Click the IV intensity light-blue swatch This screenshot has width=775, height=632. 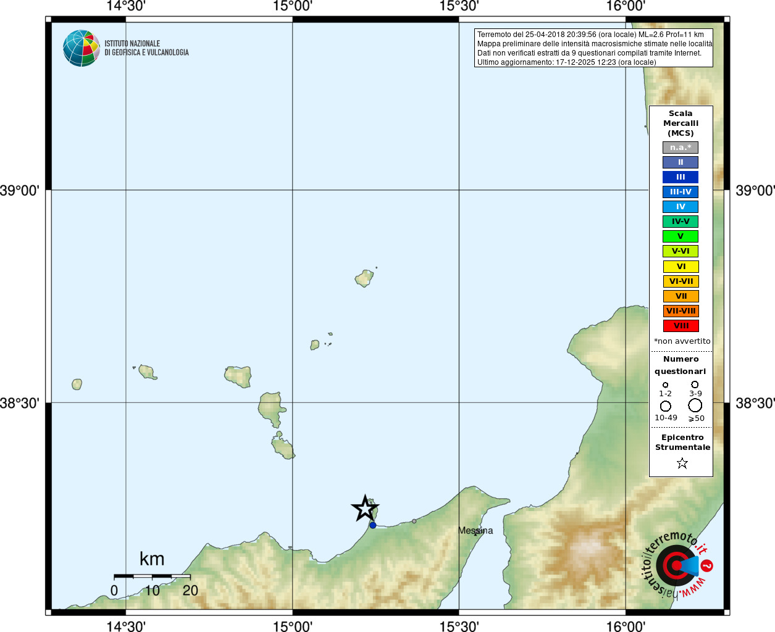point(681,207)
